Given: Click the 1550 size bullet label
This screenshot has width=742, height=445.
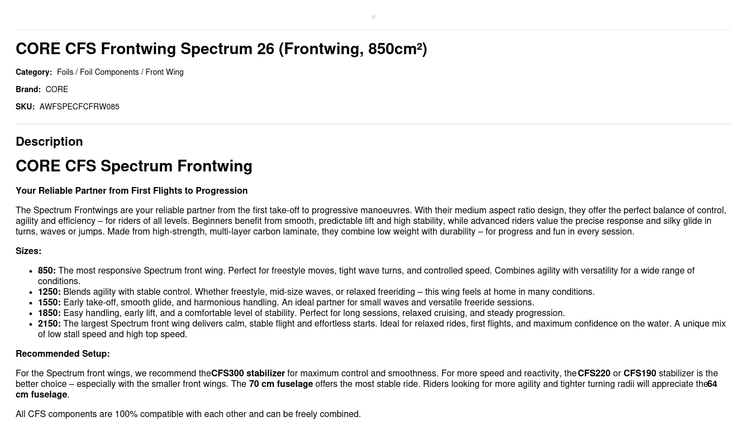Looking at the screenshot, I should pos(49,303).
